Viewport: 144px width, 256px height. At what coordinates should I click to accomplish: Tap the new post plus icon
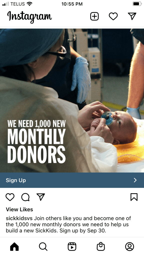(94, 16)
